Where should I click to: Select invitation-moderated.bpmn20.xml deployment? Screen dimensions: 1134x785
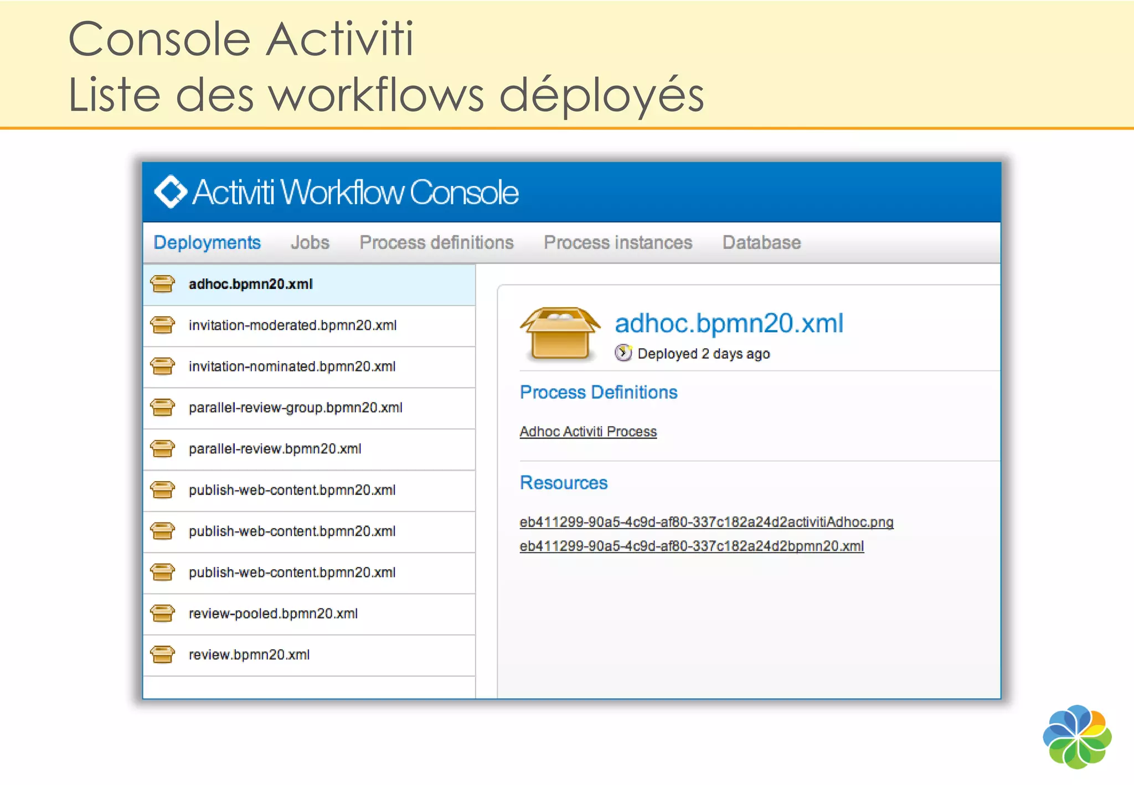pos(309,326)
